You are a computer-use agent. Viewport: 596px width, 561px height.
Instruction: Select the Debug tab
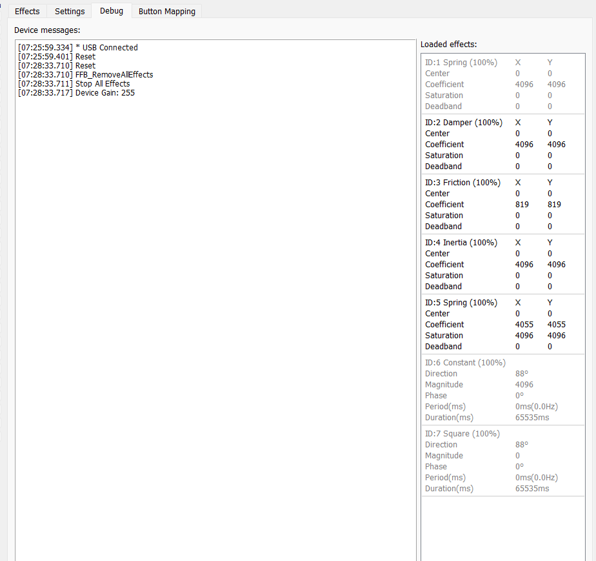112,10
